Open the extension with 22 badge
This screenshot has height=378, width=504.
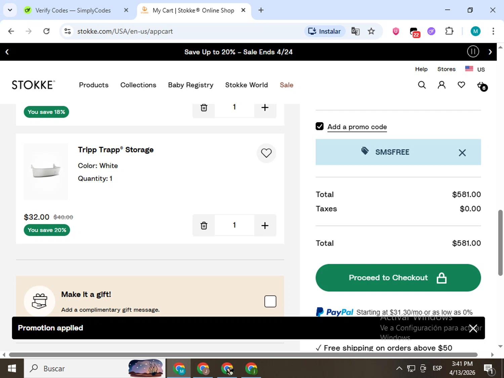pos(415,32)
